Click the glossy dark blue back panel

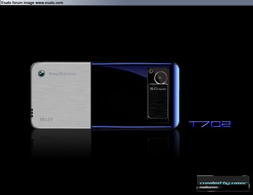(119, 95)
